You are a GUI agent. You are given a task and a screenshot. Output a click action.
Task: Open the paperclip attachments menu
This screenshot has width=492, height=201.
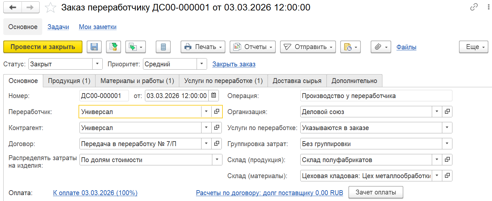click(x=381, y=47)
